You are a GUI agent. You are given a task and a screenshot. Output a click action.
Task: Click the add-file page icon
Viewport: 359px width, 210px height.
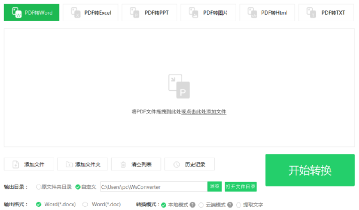[x=16, y=164]
